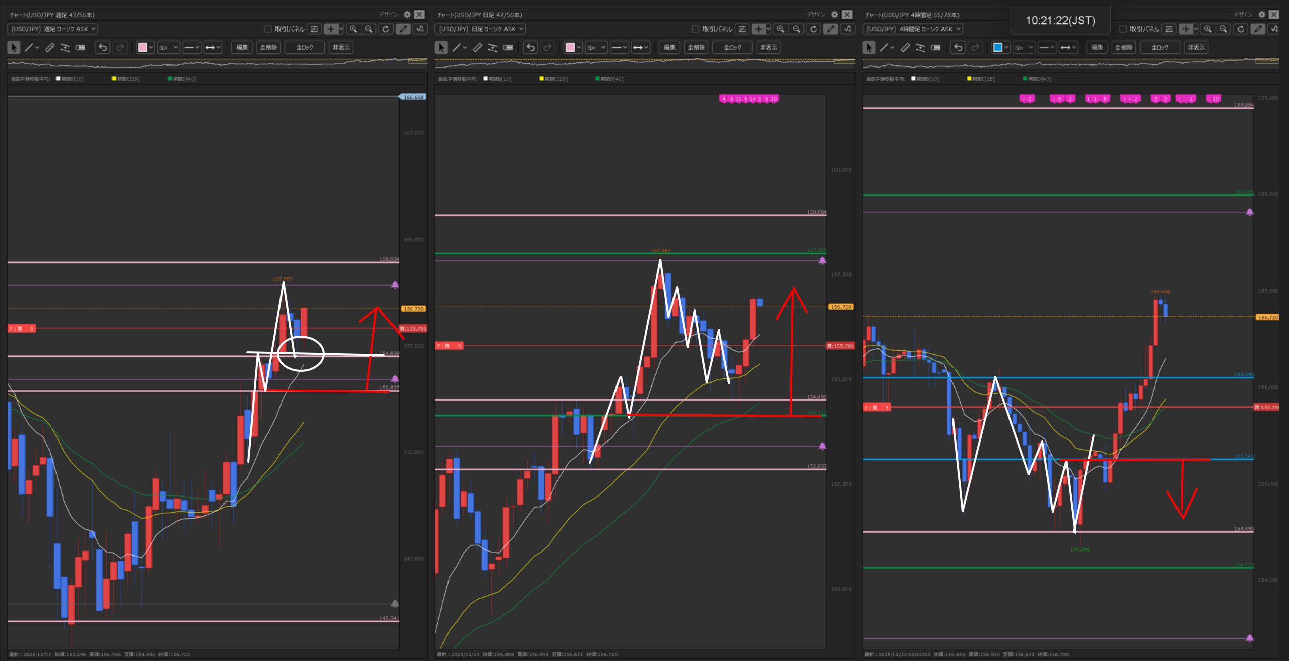Click the blue color swatch in the 4-hour chart toolbar
The image size is (1289, 661).
click(997, 47)
